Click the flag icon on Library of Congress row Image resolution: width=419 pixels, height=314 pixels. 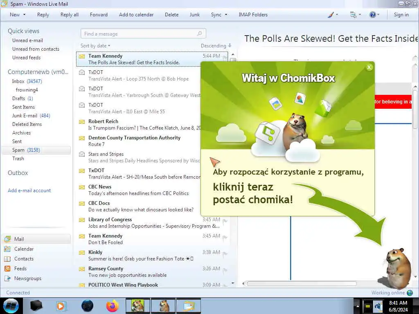tap(225, 221)
